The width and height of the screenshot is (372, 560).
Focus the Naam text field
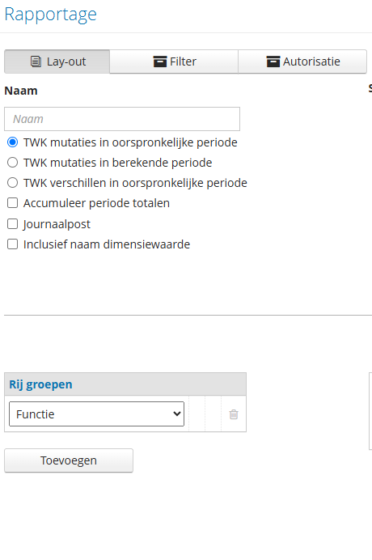(122, 119)
